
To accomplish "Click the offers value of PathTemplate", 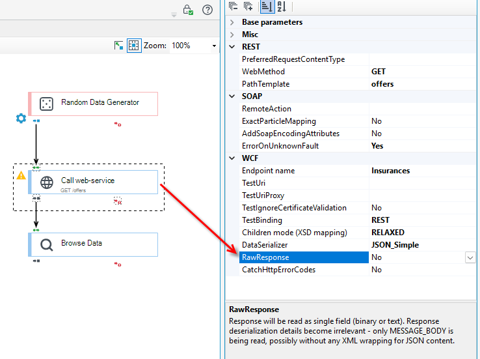I will click(x=382, y=84).
